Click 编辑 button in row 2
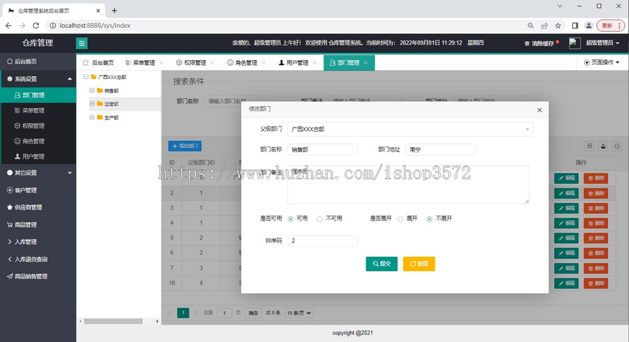This screenshot has width=629, height=342. (x=566, y=193)
